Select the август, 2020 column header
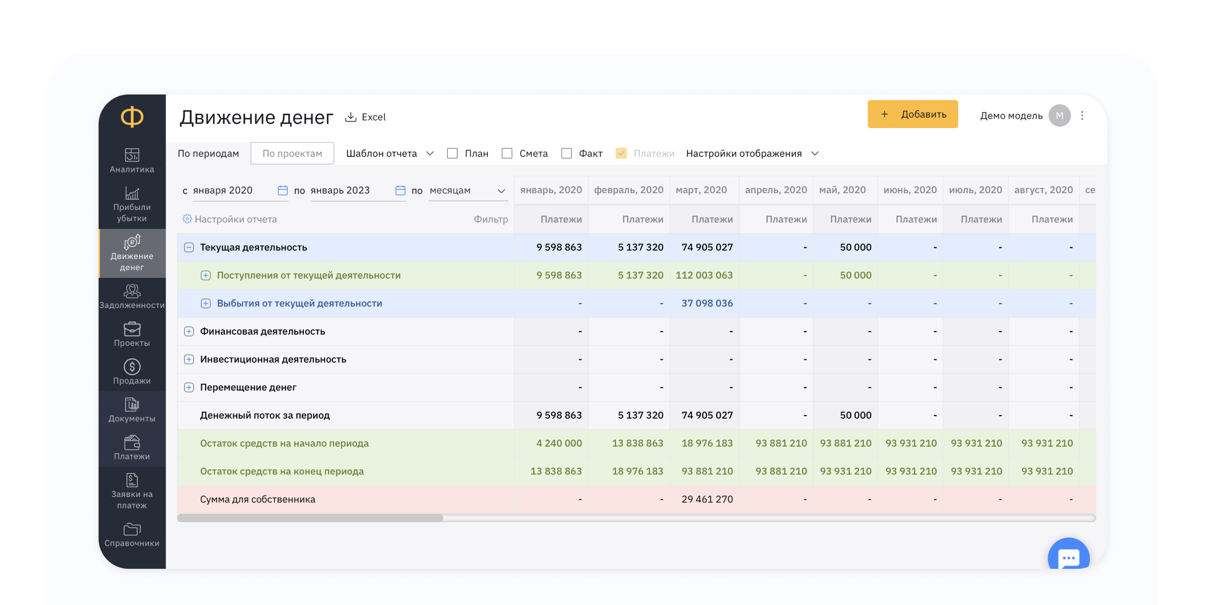 1044,190
